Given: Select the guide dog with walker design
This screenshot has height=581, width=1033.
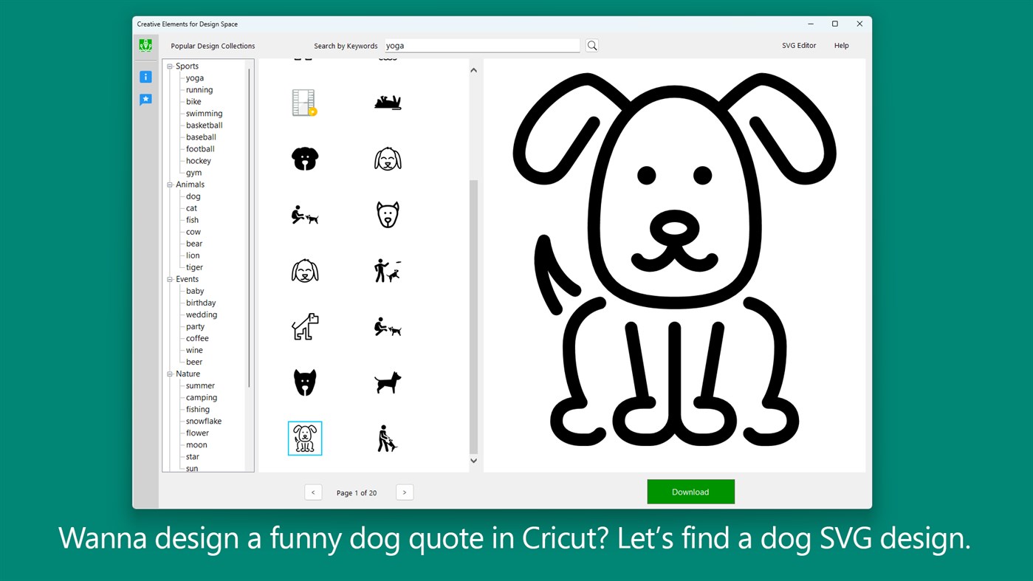Looking at the screenshot, I should click(387, 438).
